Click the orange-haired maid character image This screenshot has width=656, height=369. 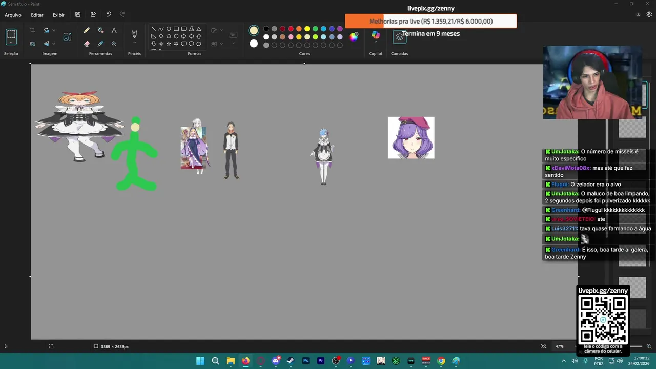point(79,127)
